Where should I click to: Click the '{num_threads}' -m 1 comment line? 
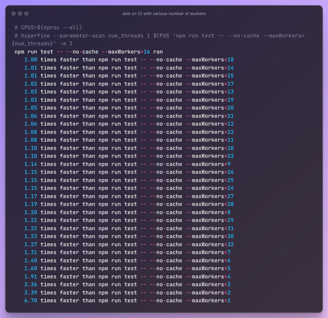[x=42, y=44]
